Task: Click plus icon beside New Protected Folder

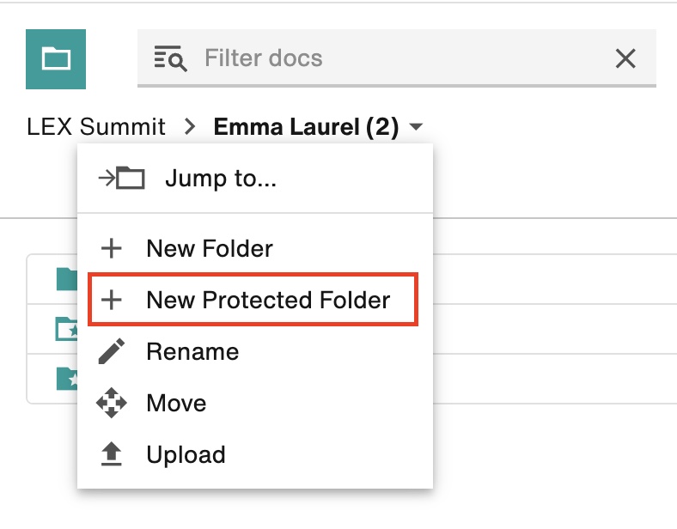Action: pos(112,300)
